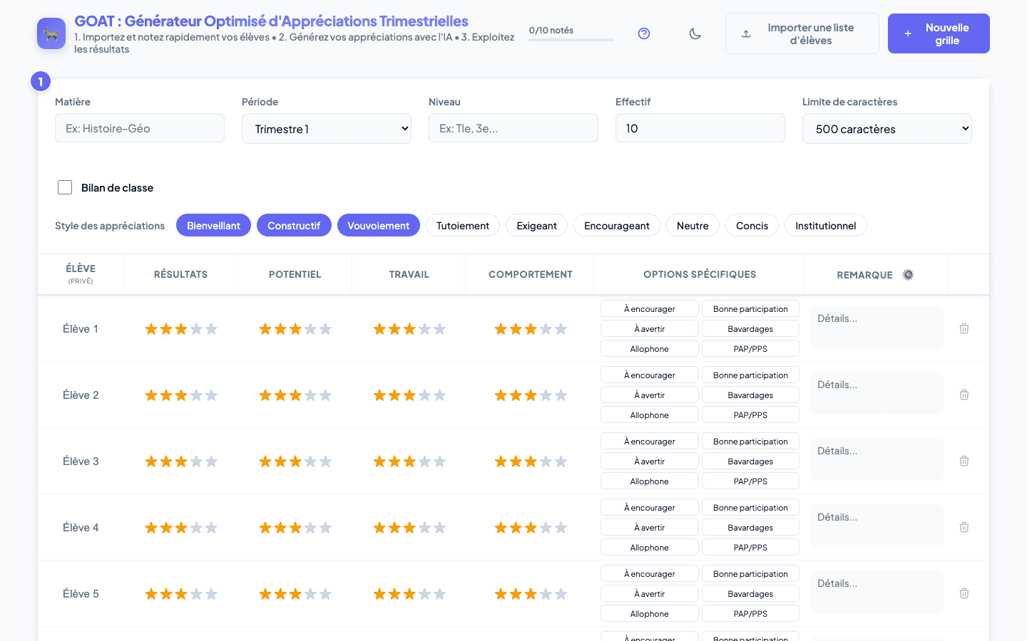Viewport: 1027px width, 641px height.
Task: Click Importer une liste d'élèves
Action: pyautogui.click(x=802, y=33)
